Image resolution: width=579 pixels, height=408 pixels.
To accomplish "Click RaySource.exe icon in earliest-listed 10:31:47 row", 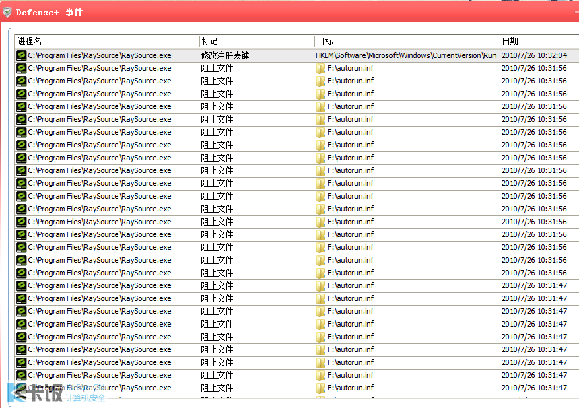I will tap(22, 285).
